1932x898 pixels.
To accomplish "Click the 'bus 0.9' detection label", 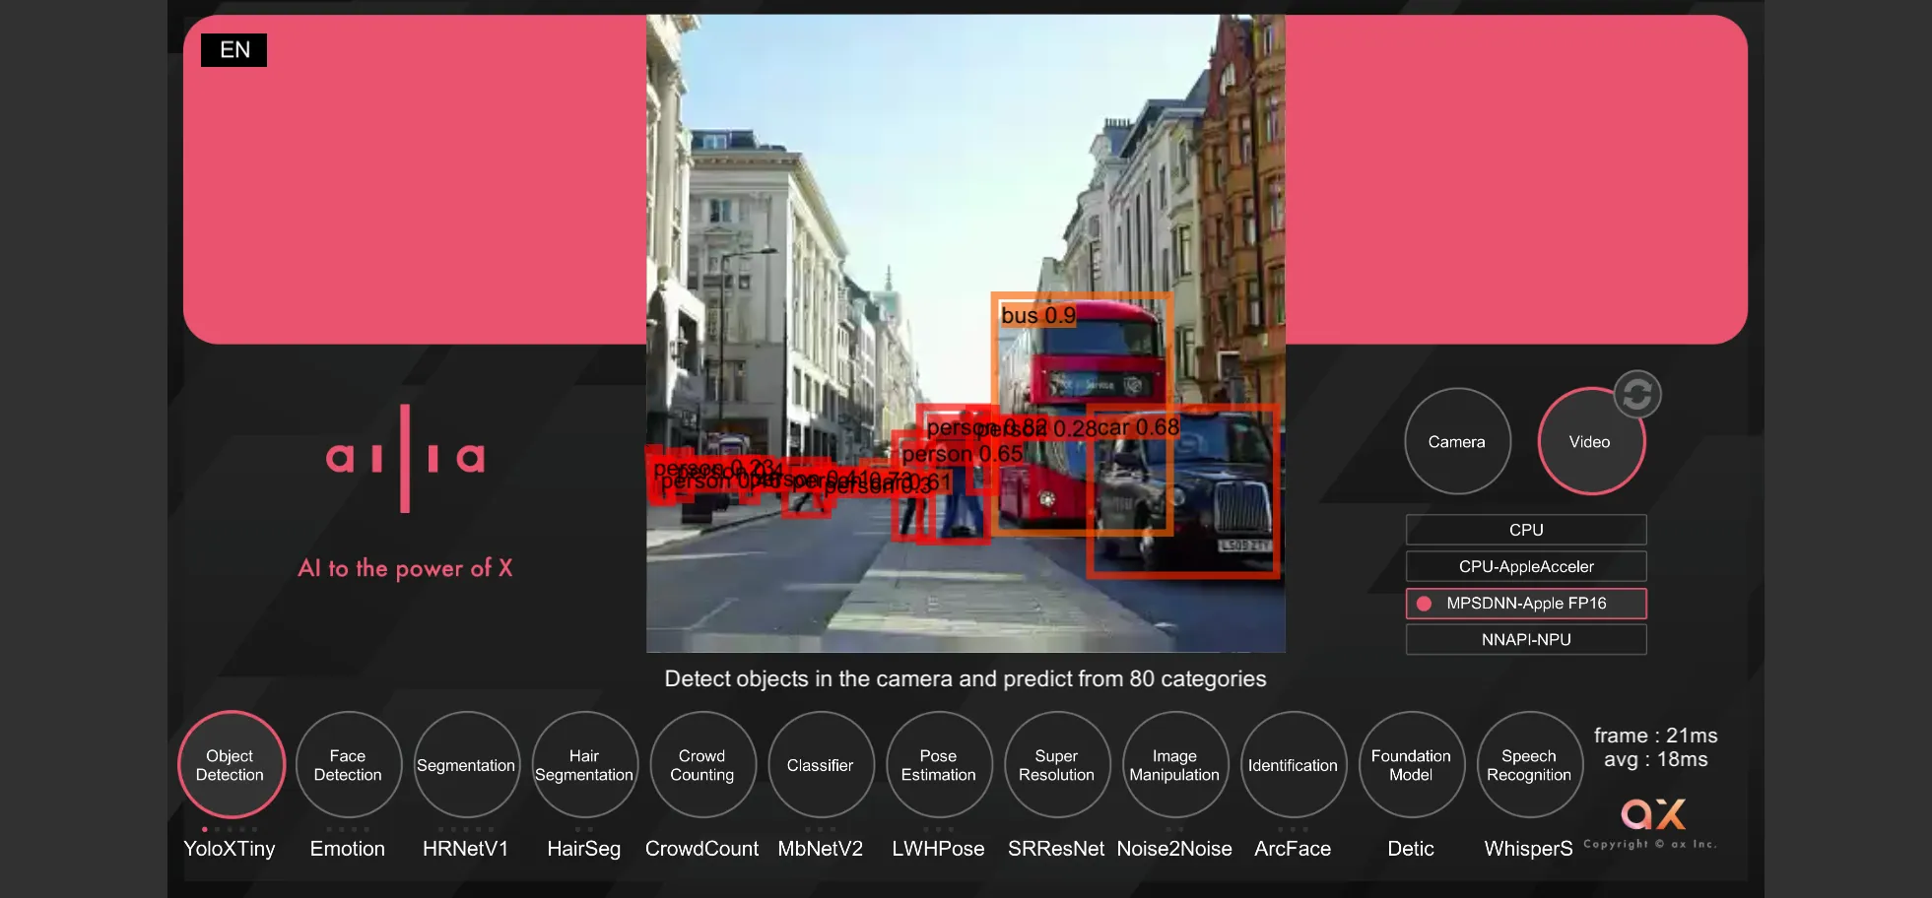I will tap(1038, 315).
